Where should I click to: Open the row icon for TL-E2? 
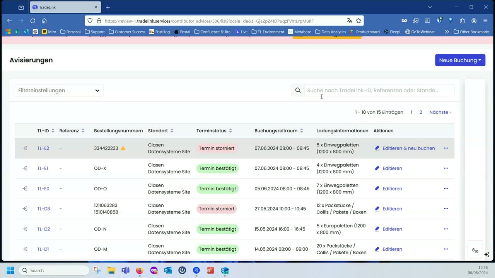[25, 148]
